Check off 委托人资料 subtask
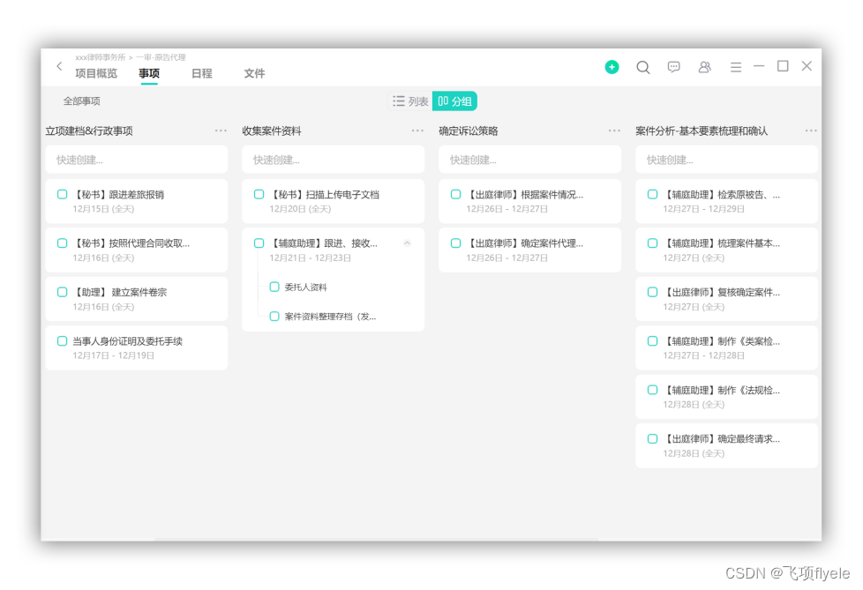863x590 pixels. 274,287
